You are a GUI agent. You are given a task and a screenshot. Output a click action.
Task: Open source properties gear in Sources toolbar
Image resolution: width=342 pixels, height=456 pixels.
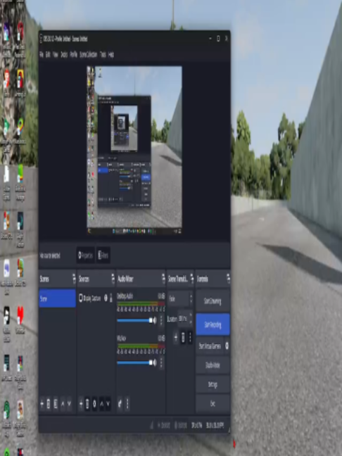pos(94,404)
